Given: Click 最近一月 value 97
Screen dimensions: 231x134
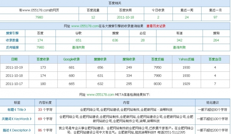Looking at the screenshot, I should tap(215, 17).
